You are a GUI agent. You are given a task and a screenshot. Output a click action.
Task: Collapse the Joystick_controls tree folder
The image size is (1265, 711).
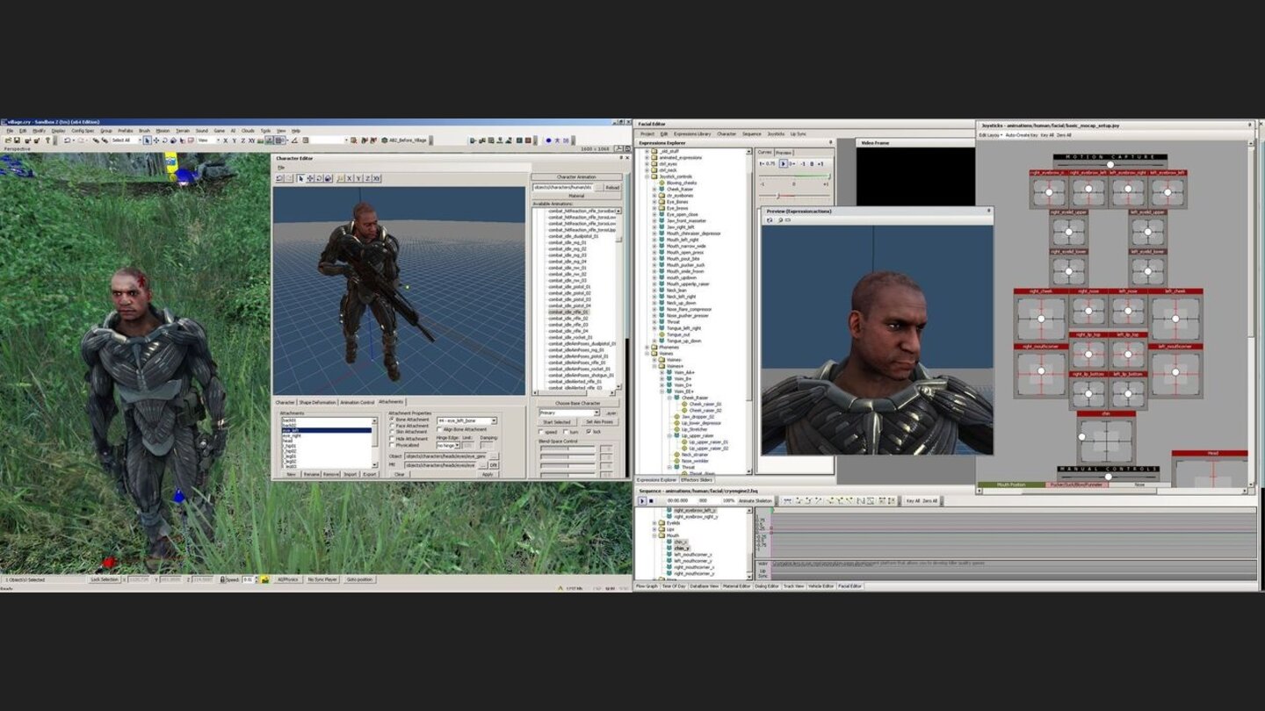pyautogui.click(x=647, y=176)
